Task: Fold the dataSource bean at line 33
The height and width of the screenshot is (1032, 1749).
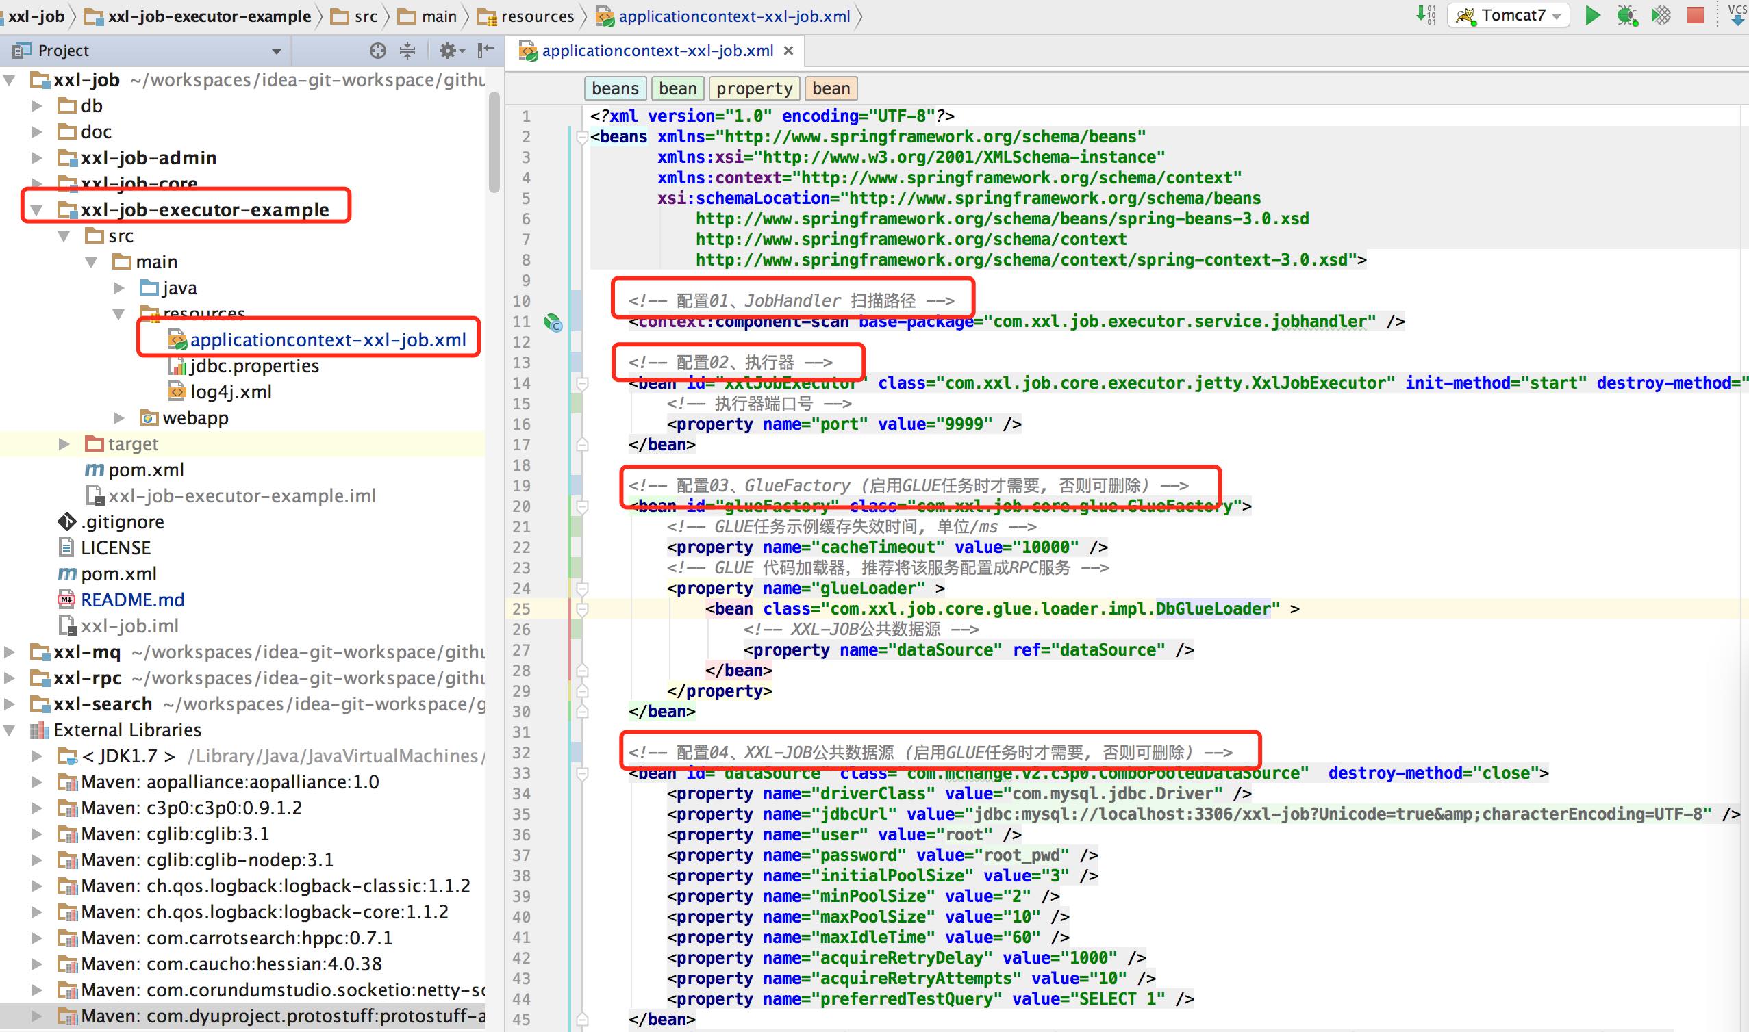Action: pyautogui.click(x=582, y=773)
